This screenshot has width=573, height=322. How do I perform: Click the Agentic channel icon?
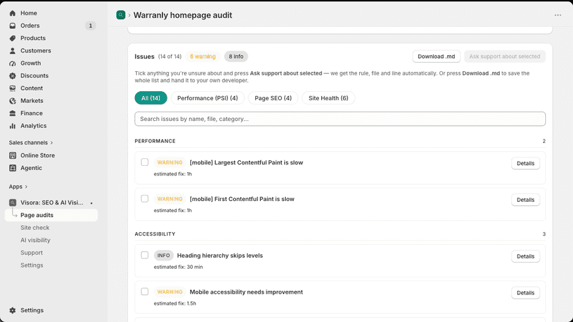click(12, 168)
